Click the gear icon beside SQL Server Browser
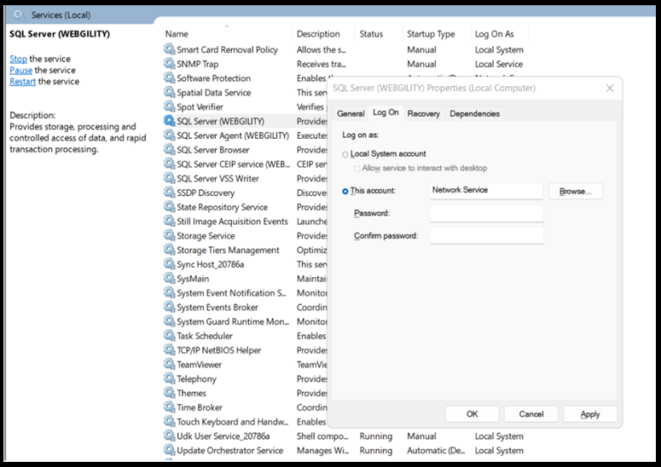661x467 pixels. tap(169, 150)
